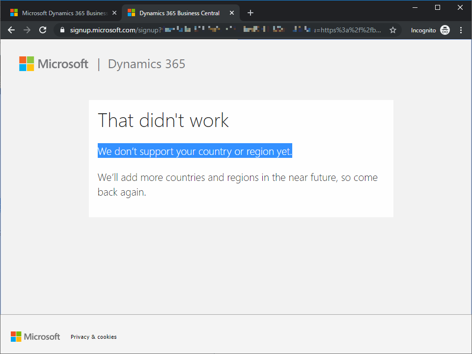Open the Privacy & cookies link
The image size is (472, 354).
click(93, 337)
